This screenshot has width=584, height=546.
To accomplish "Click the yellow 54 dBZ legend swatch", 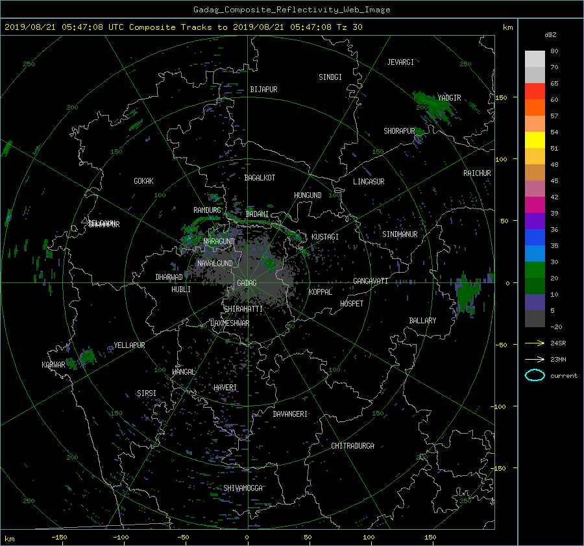I will (535, 140).
